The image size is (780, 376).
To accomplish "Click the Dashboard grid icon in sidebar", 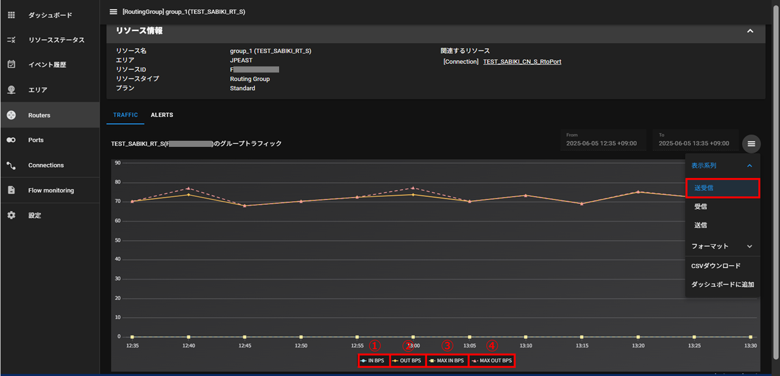I will click(11, 15).
